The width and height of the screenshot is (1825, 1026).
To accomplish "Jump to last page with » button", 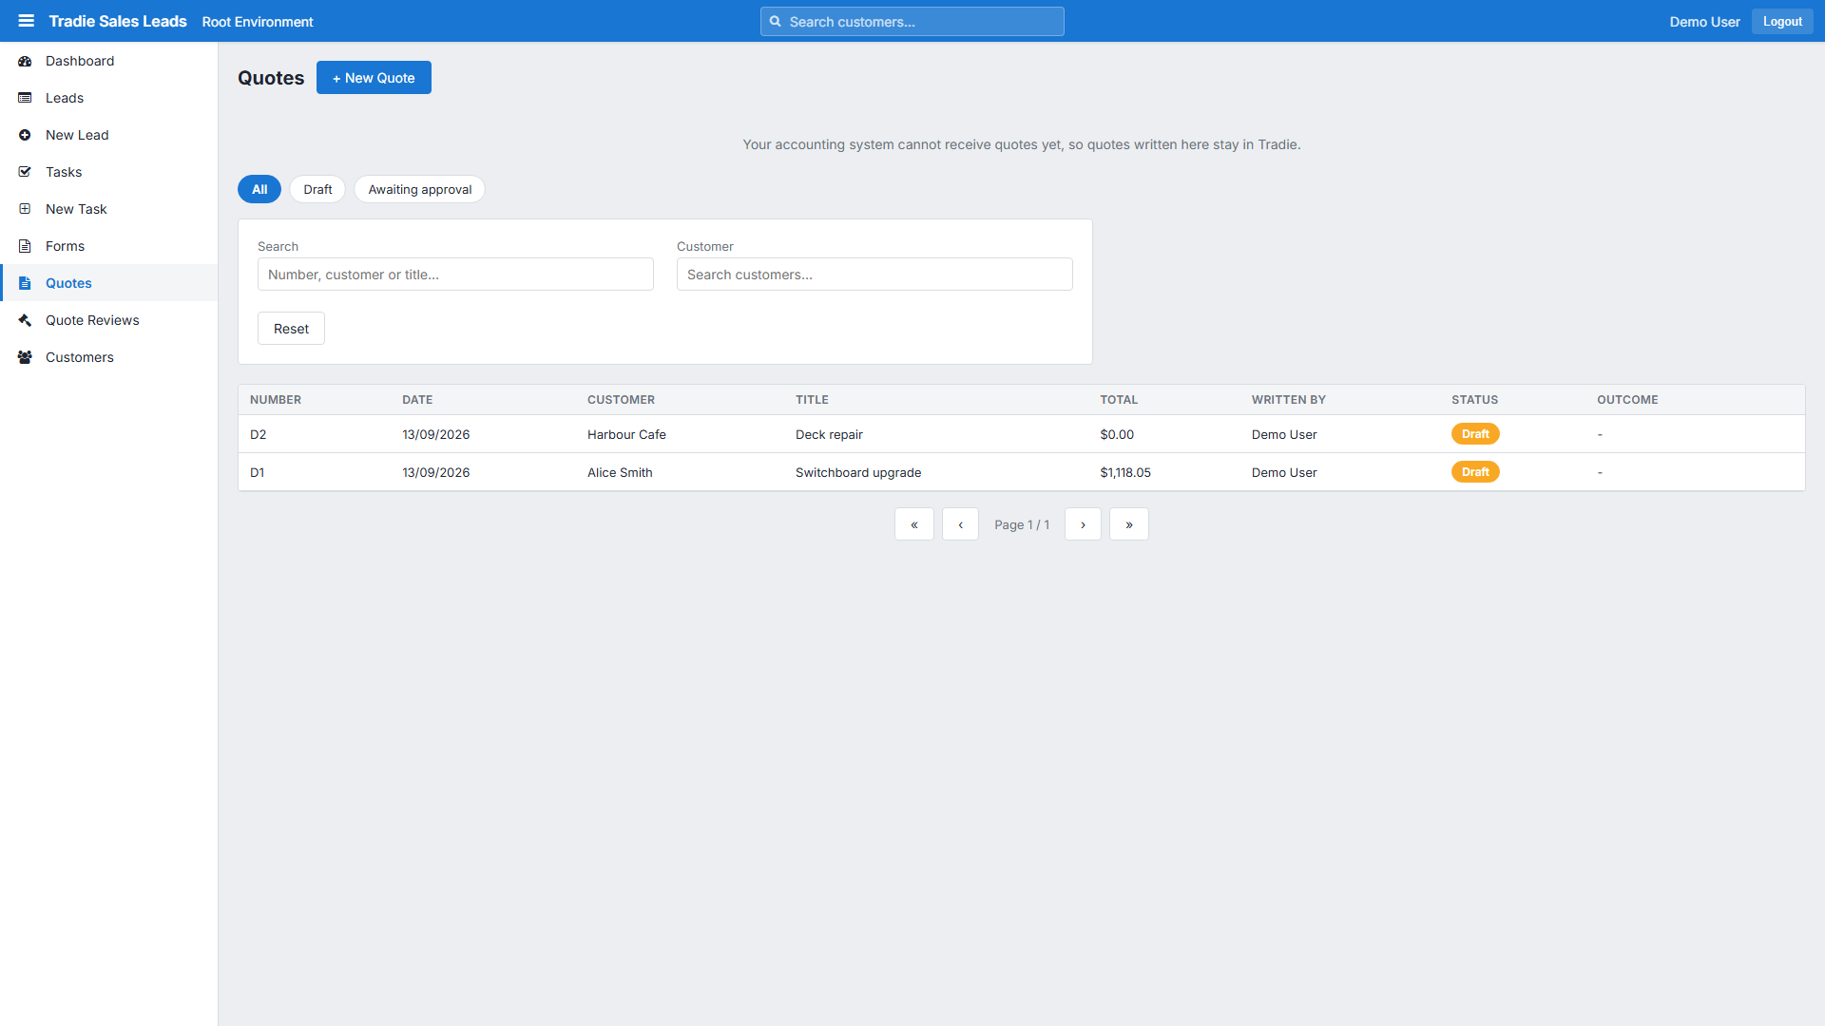I will pyautogui.click(x=1129, y=524).
